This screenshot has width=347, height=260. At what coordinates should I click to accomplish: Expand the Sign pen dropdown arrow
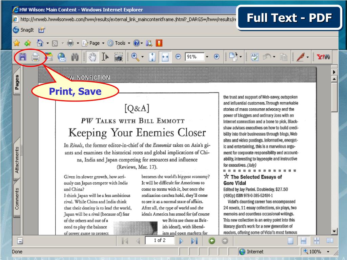(308, 57)
